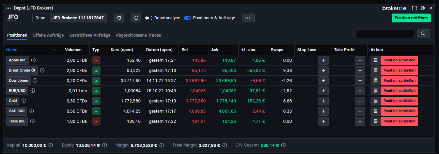439x154 pixels.
Task: Switch to the Gestrichene Aufträge tab
Action: (x=90, y=35)
